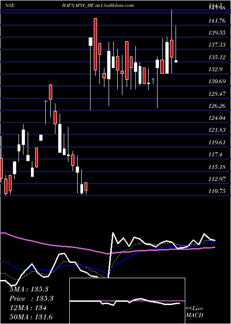Click the 141.76 price axis label
The height and width of the screenshot is (324, 231).
(217, 20)
